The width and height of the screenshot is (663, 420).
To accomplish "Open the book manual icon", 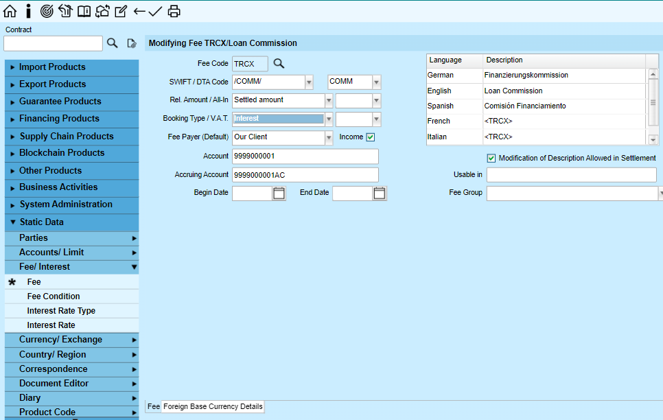I will click(84, 11).
